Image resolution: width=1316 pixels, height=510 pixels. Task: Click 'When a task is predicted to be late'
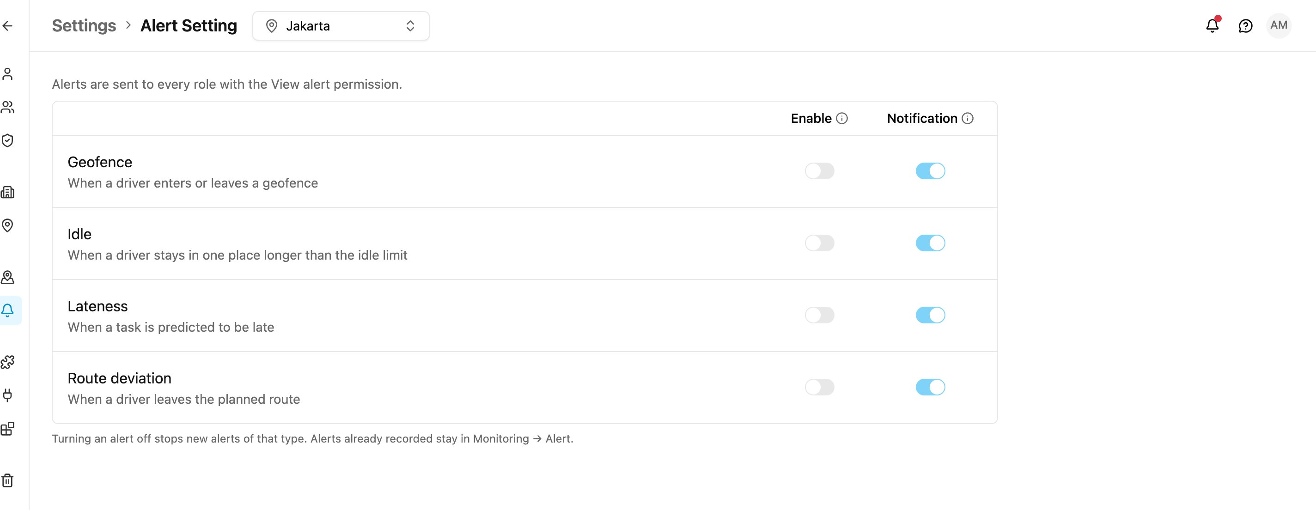(171, 327)
